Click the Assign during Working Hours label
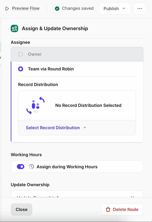The image size is (152, 222). pos(67,167)
